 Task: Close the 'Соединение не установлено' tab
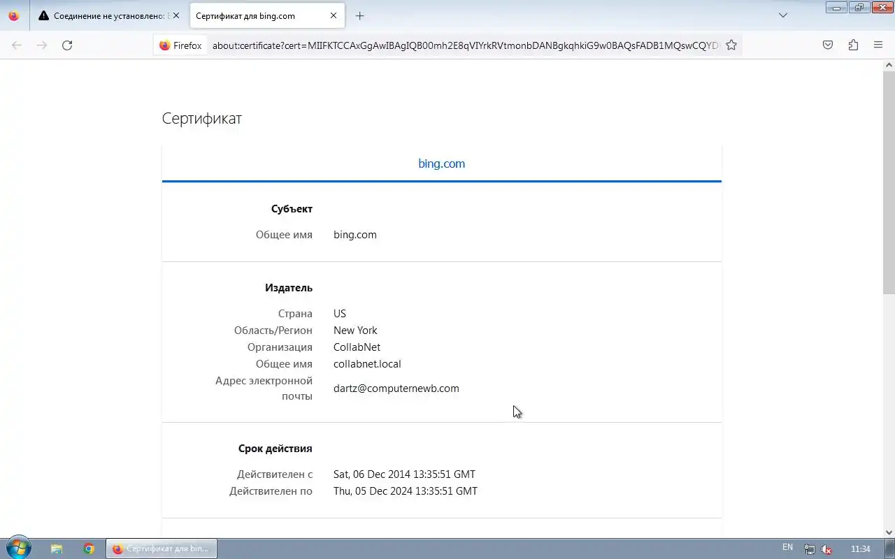tap(176, 15)
